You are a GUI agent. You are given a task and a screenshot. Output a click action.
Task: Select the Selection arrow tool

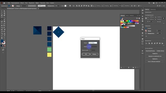(x=2, y=11)
